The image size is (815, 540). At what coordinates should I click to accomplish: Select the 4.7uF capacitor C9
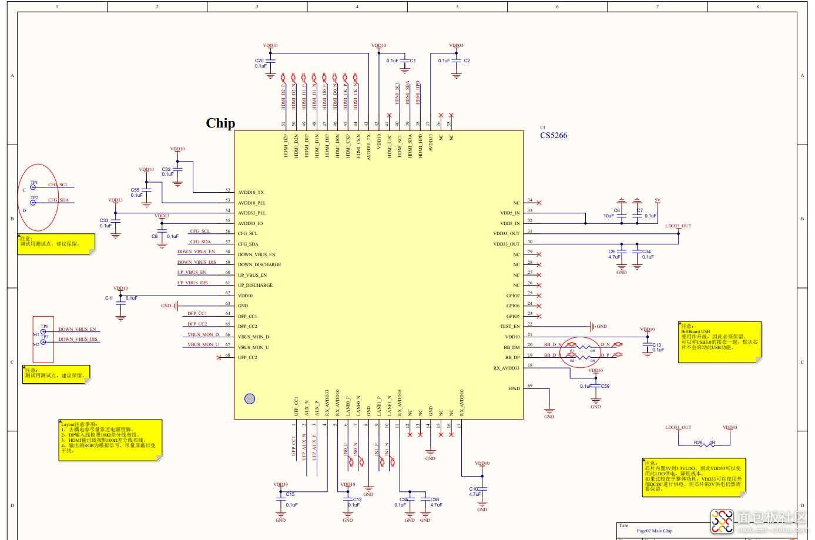point(622,252)
